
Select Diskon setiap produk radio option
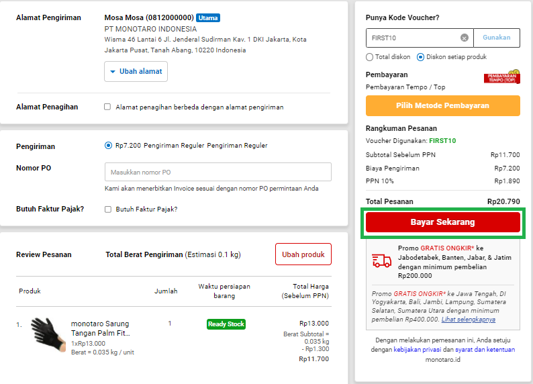(420, 57)
